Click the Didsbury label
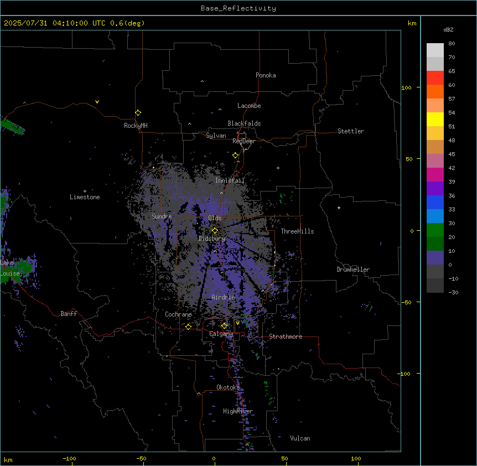The width and height of the screenshot is (477, 466). (x=211, y=239)
